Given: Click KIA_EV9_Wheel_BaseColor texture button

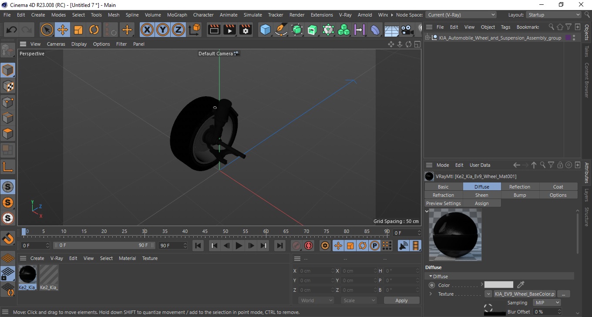Looking at the screenshot, I should tap(525, 294).
